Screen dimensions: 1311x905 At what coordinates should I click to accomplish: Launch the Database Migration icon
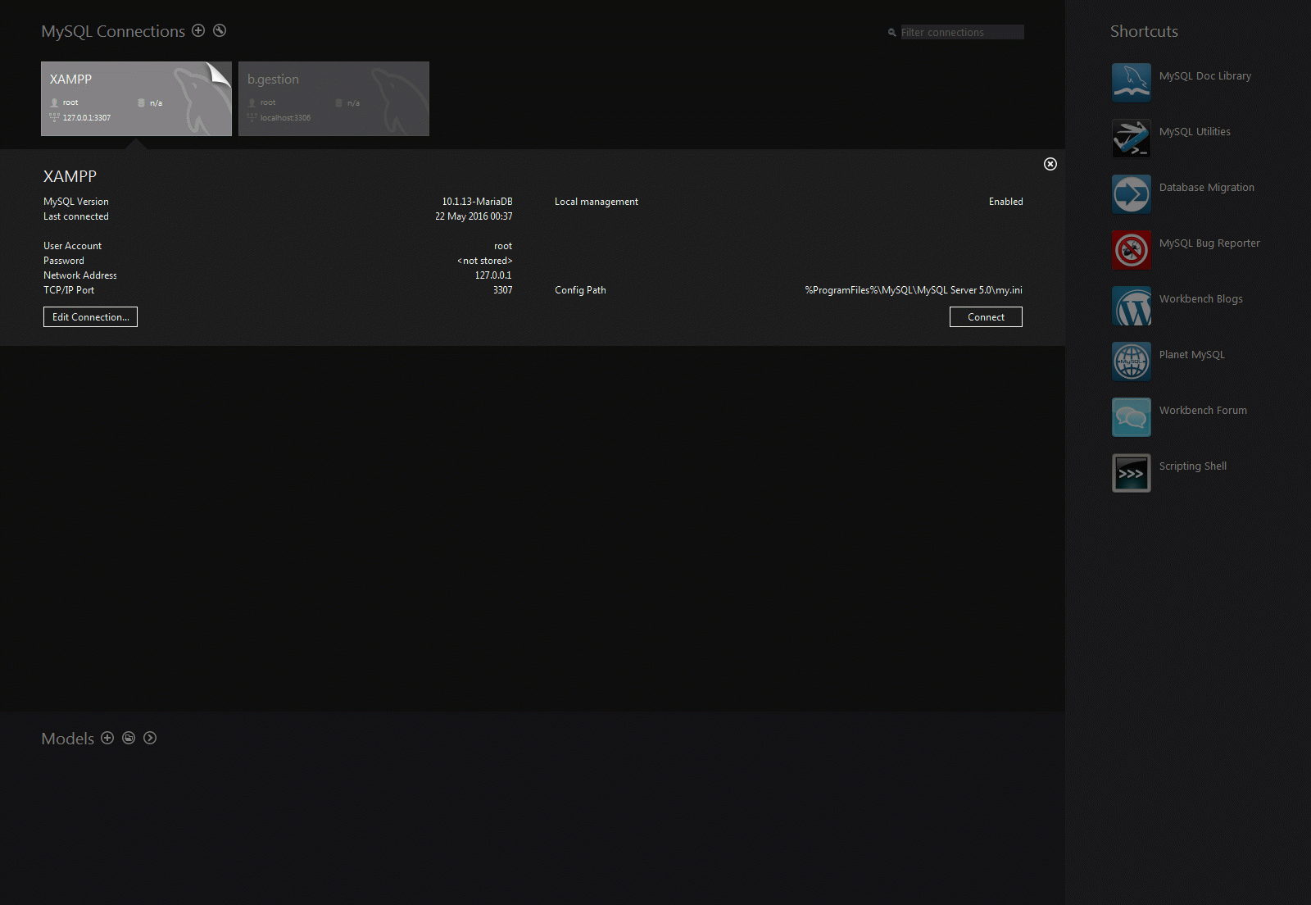tap(1132, 194)
